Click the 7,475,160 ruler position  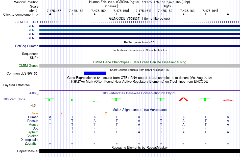(121, 11)
